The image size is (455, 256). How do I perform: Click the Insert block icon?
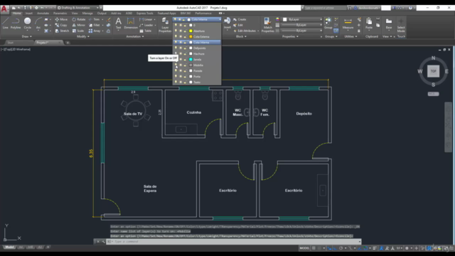(x=227, y=23)
